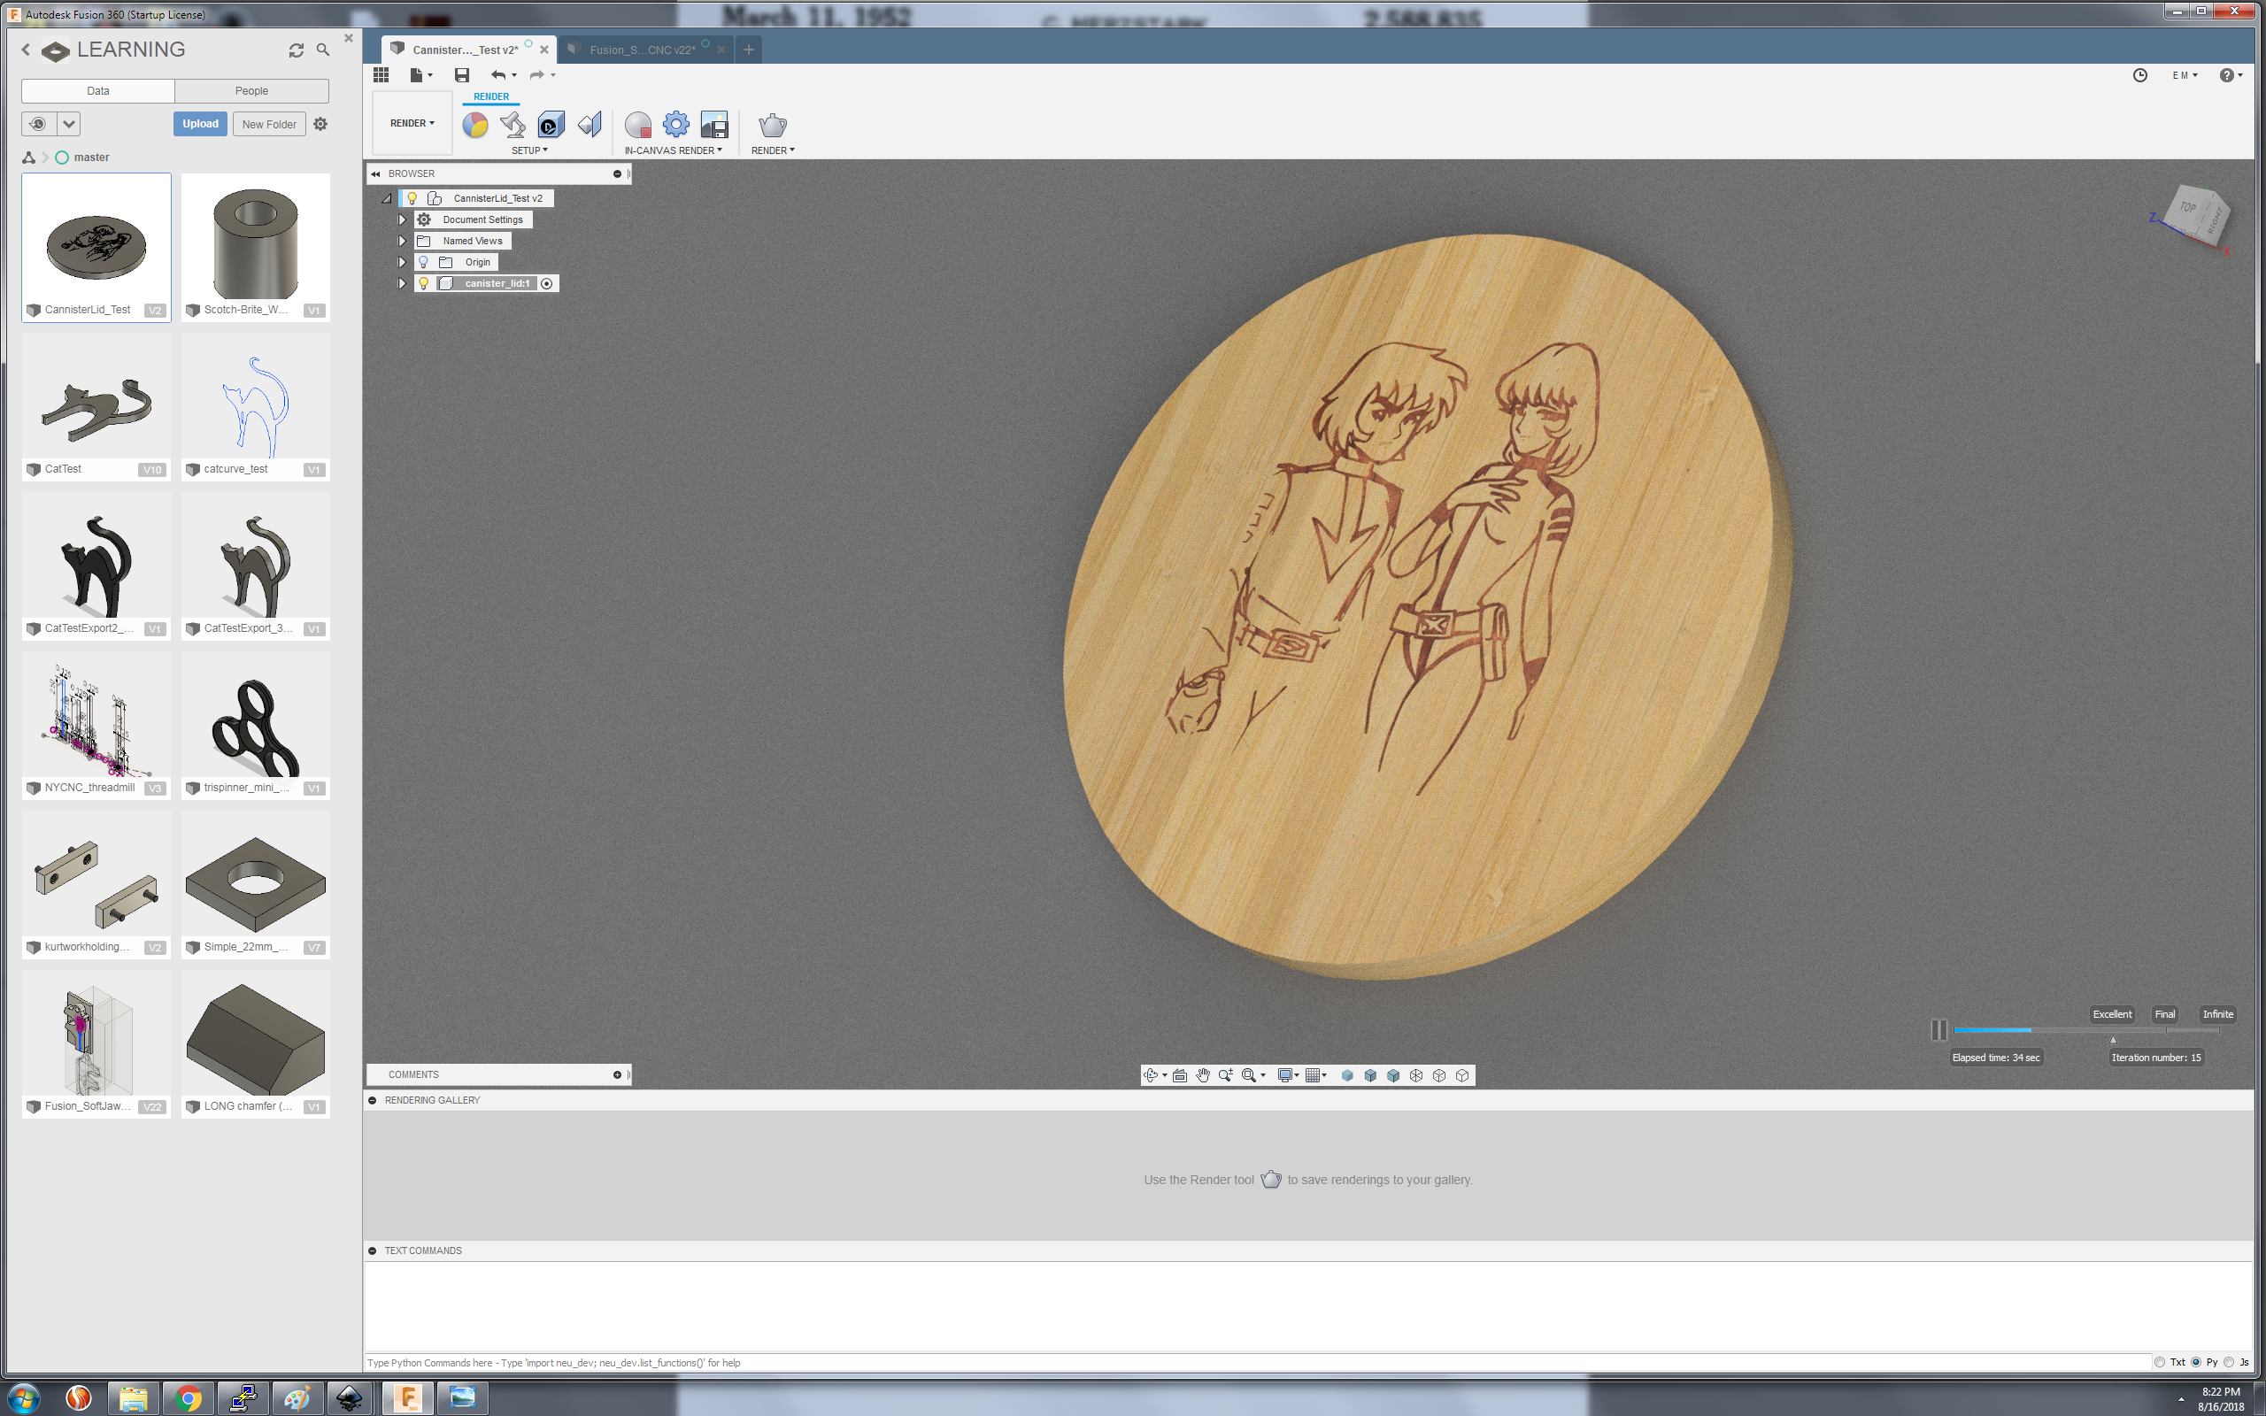Collapse the Text Commands panel
Viewport: 2266px width, 1416px height.
point(373,1251)
